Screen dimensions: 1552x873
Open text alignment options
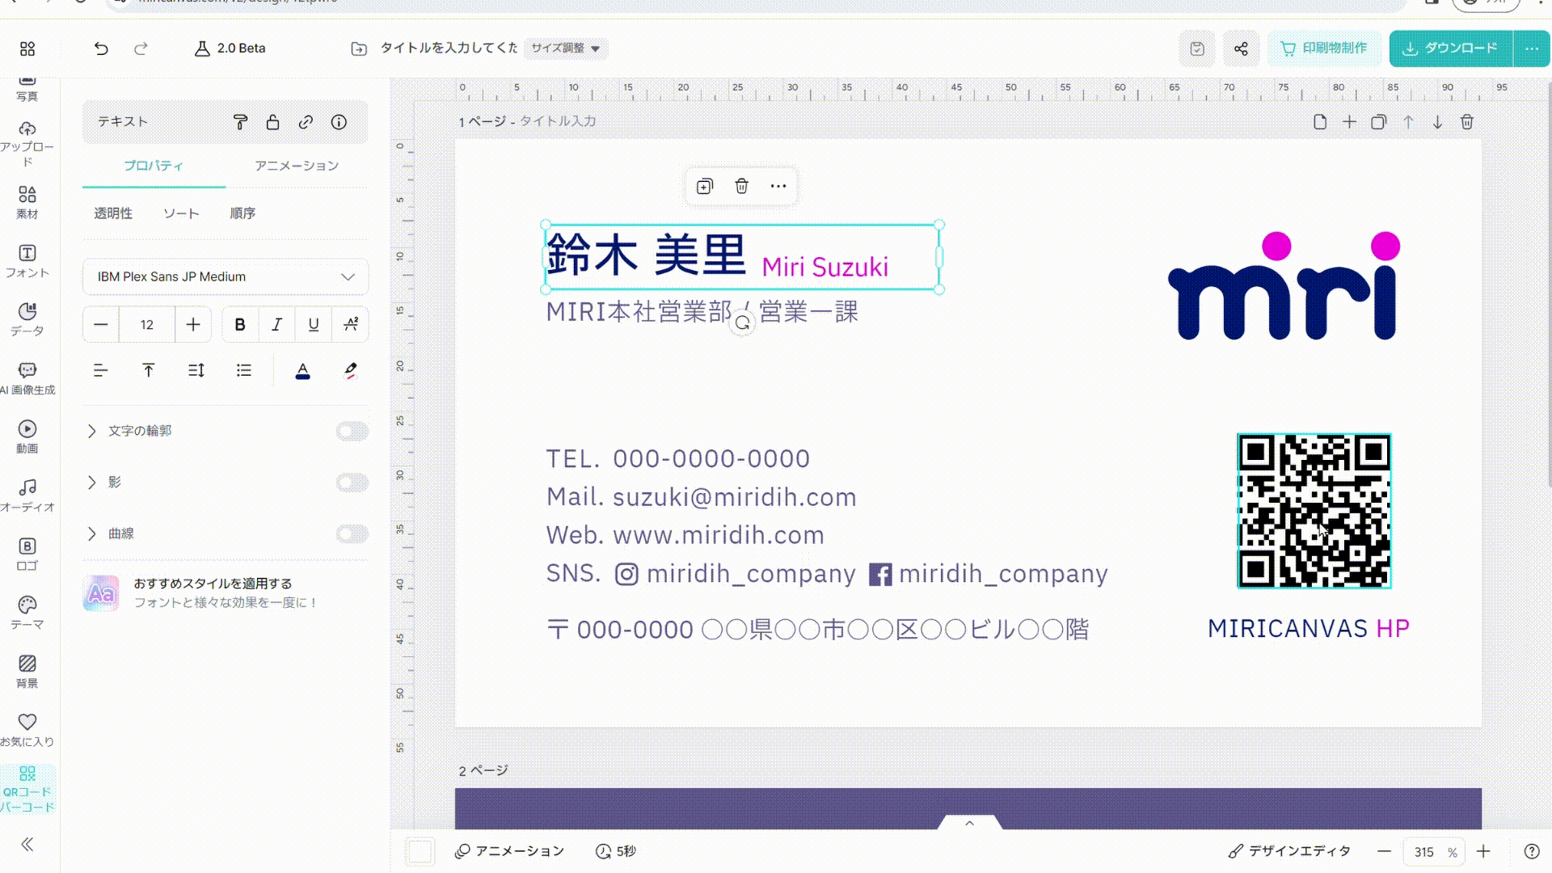coord(100,370)
